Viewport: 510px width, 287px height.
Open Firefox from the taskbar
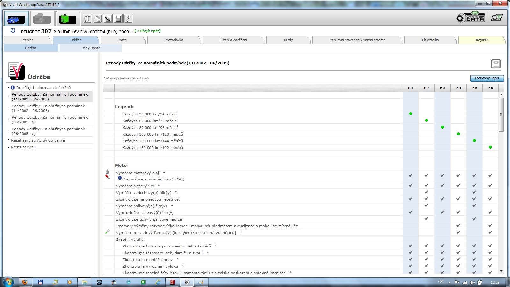(25, 282)
